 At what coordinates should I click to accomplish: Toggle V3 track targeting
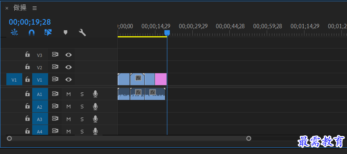coord(40,55)
